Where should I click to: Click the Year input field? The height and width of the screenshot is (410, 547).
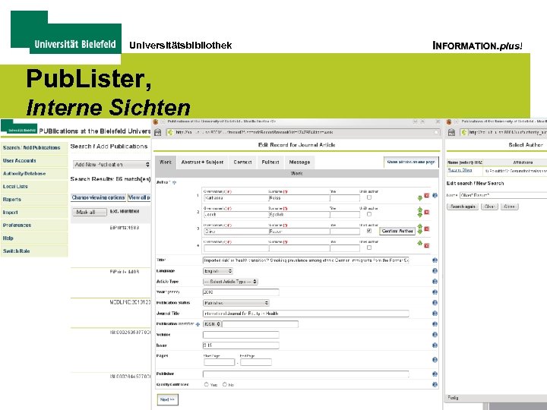coord(241,292)
